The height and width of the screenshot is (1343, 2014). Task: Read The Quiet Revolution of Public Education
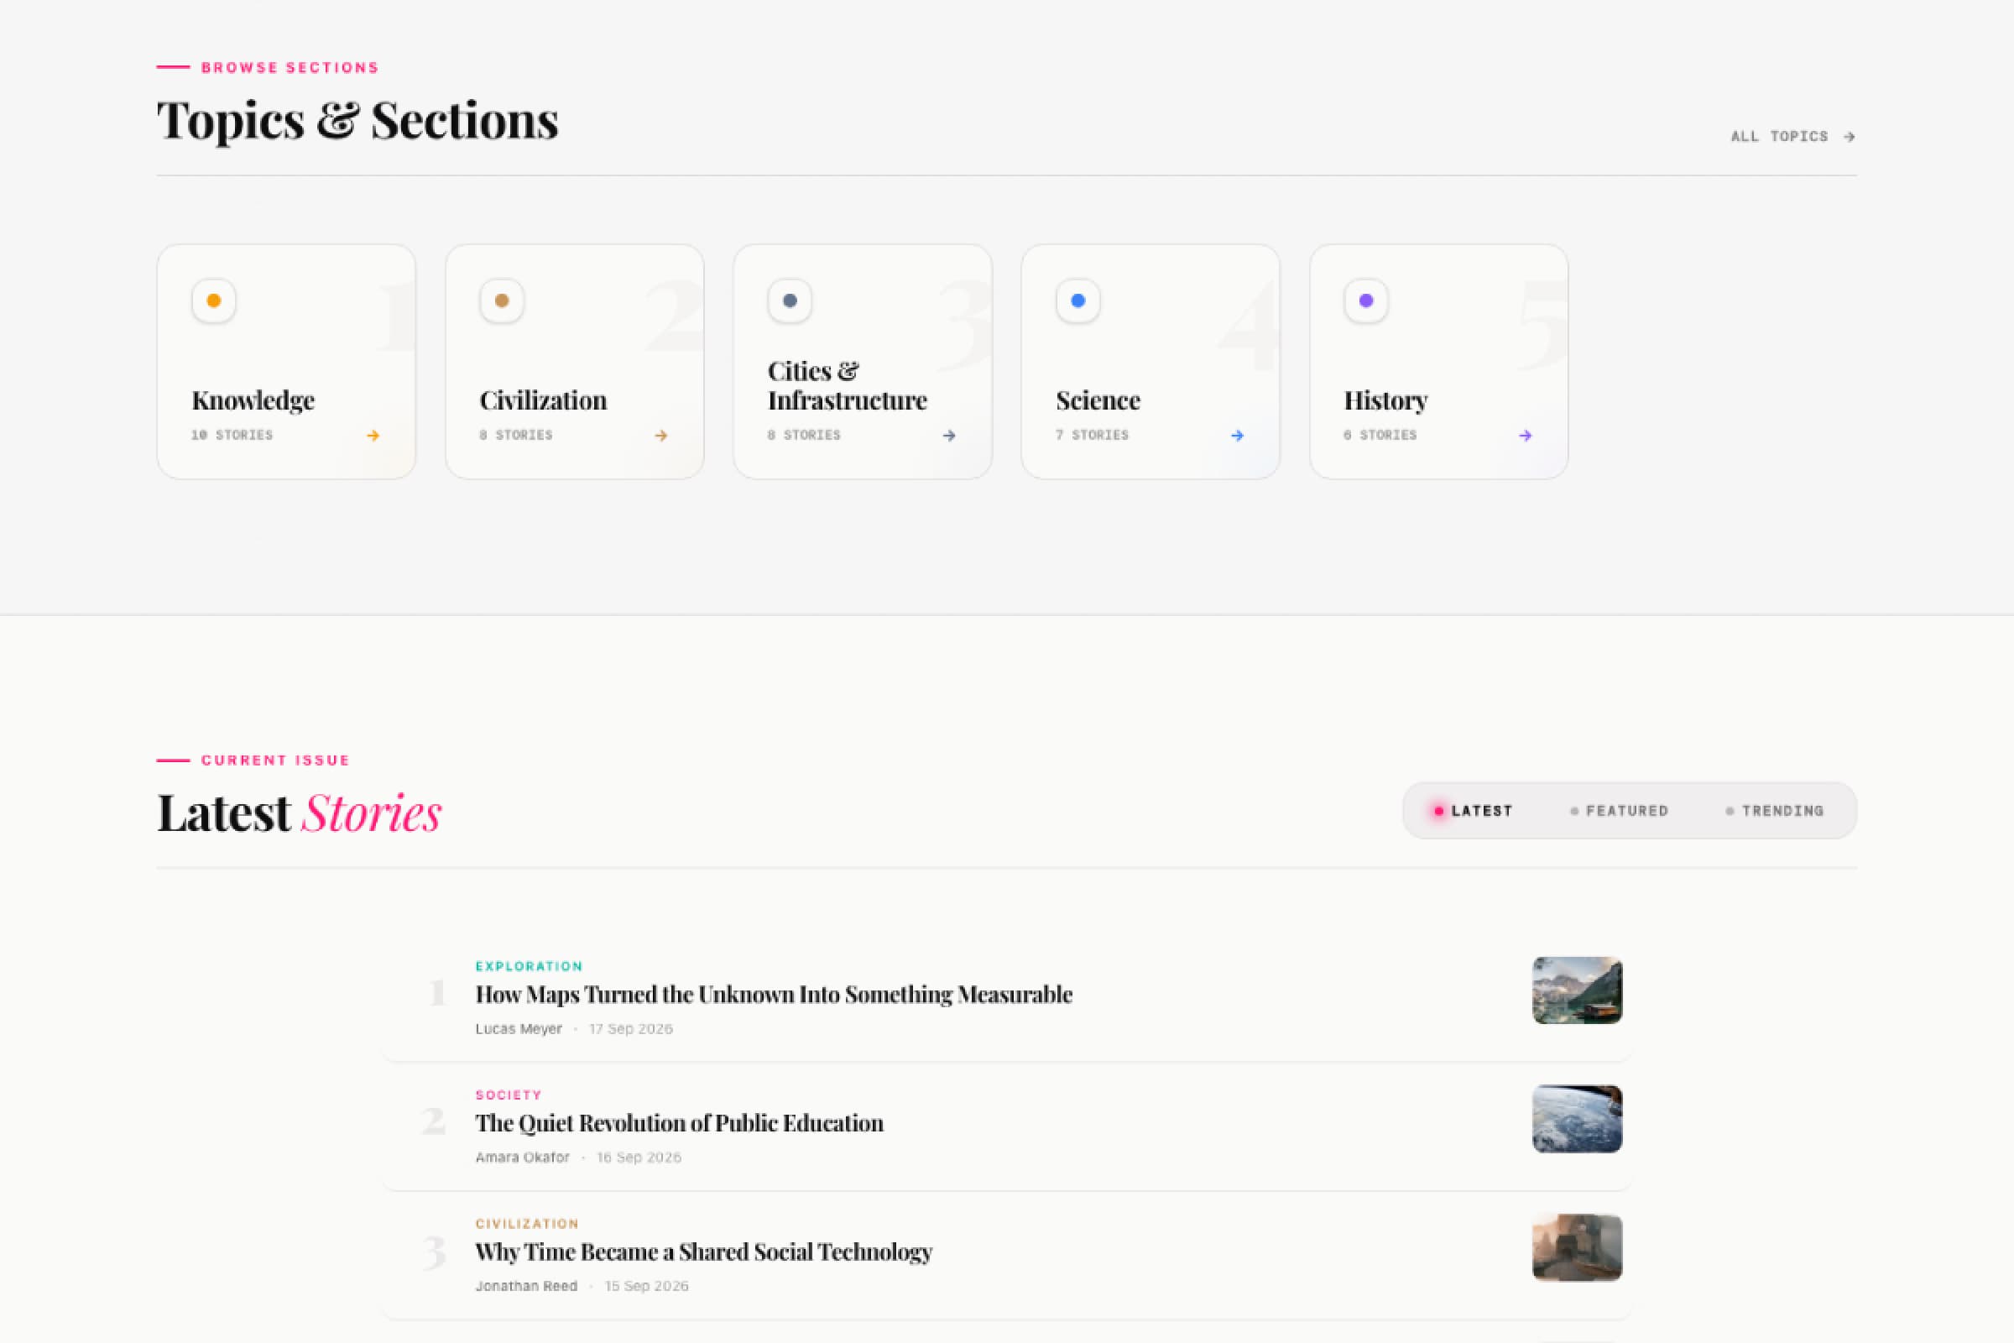click(679, 1123)
